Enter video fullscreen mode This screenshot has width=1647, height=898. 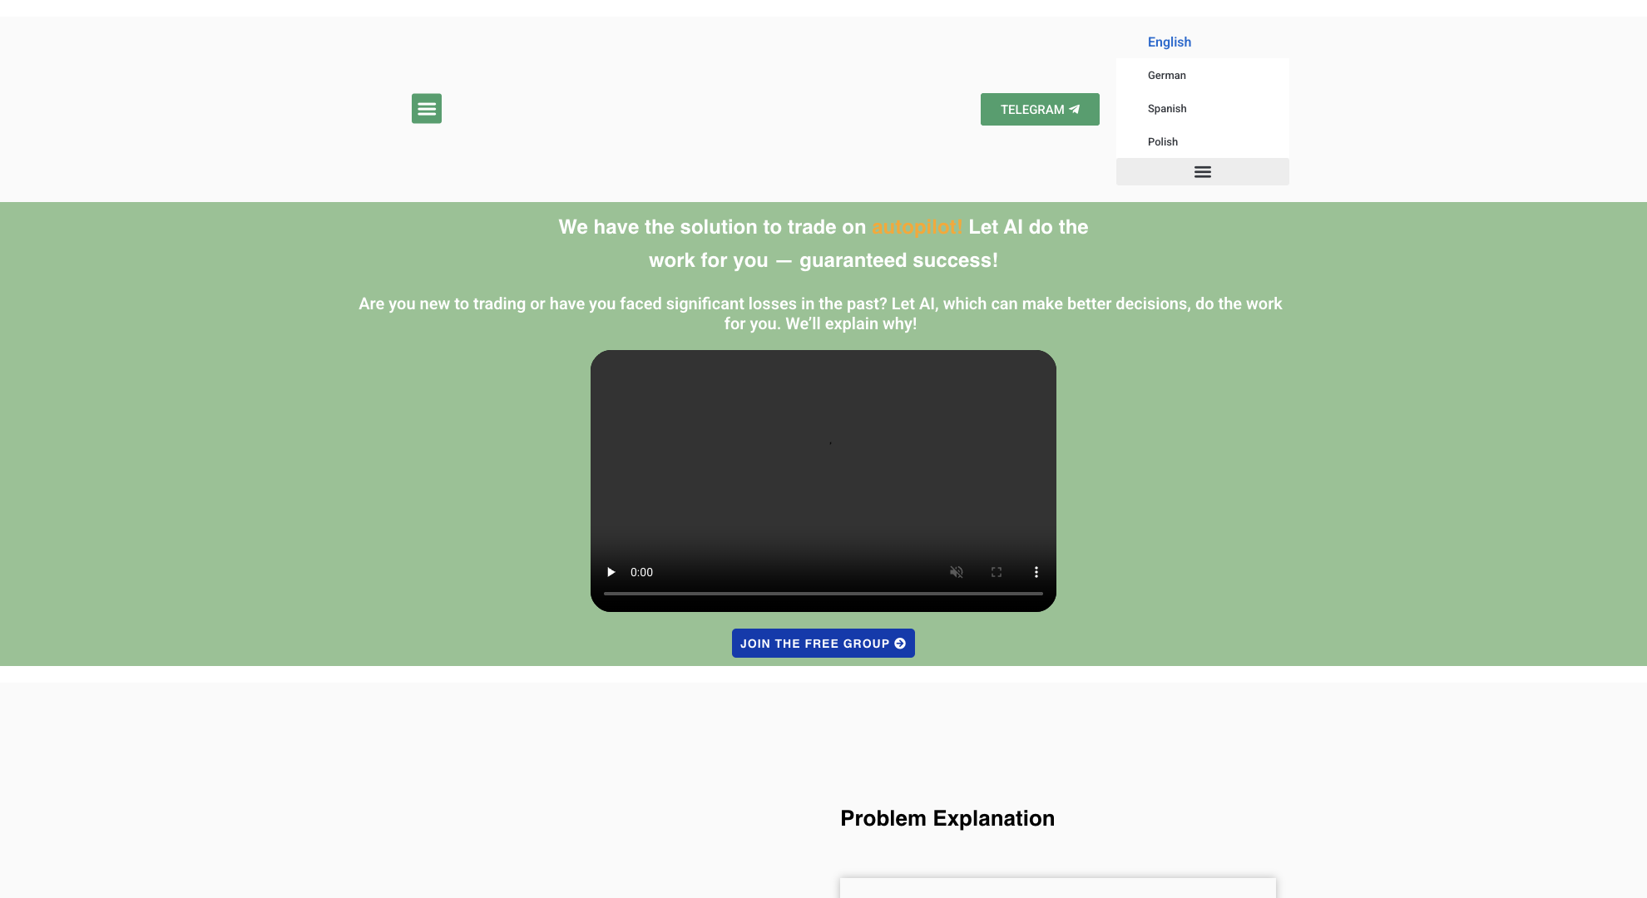click(x=996, y=572)
